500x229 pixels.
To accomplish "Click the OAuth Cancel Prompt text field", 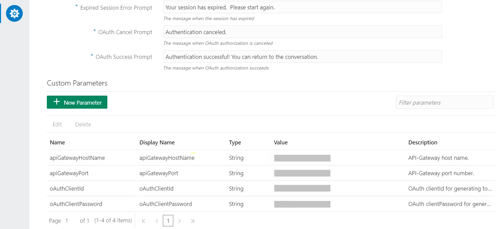I will (x=302, y=32).
